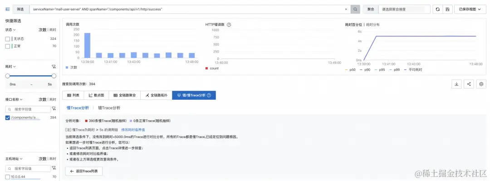Click the 搜索到调用次数: 394 text

click(78, 84)
